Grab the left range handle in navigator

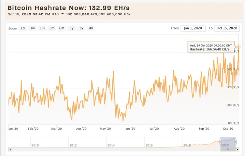pyautogui.click(x=220, y=142)
